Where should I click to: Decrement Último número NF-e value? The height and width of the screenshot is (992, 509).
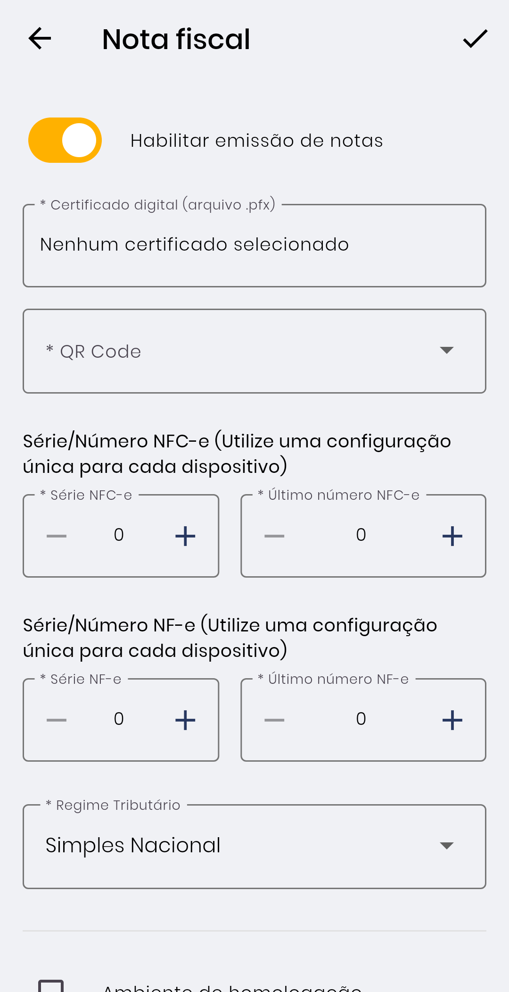(274, 720)
